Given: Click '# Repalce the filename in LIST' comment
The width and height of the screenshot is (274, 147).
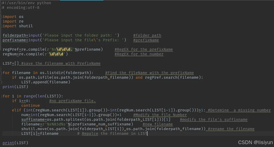Looking at the screenshot, I should pyautogui.click(x=112, y=133).
